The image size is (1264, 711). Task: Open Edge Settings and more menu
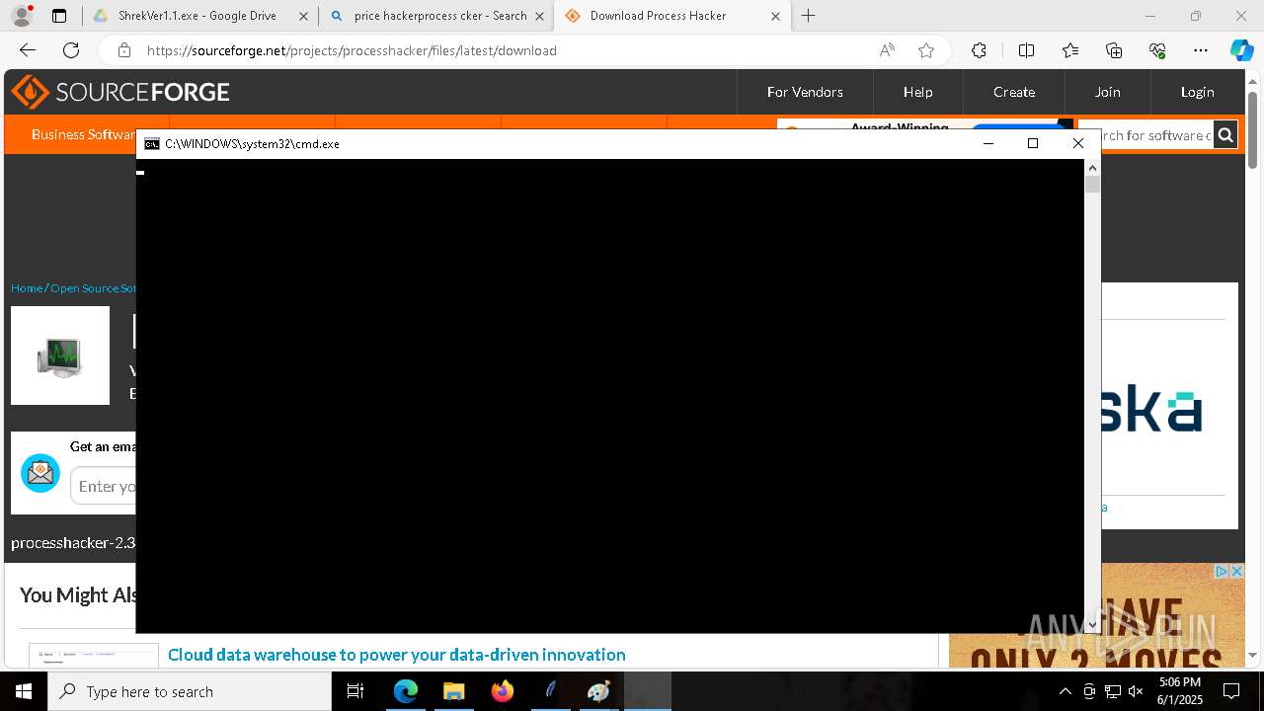click(x=1201, y=50)
